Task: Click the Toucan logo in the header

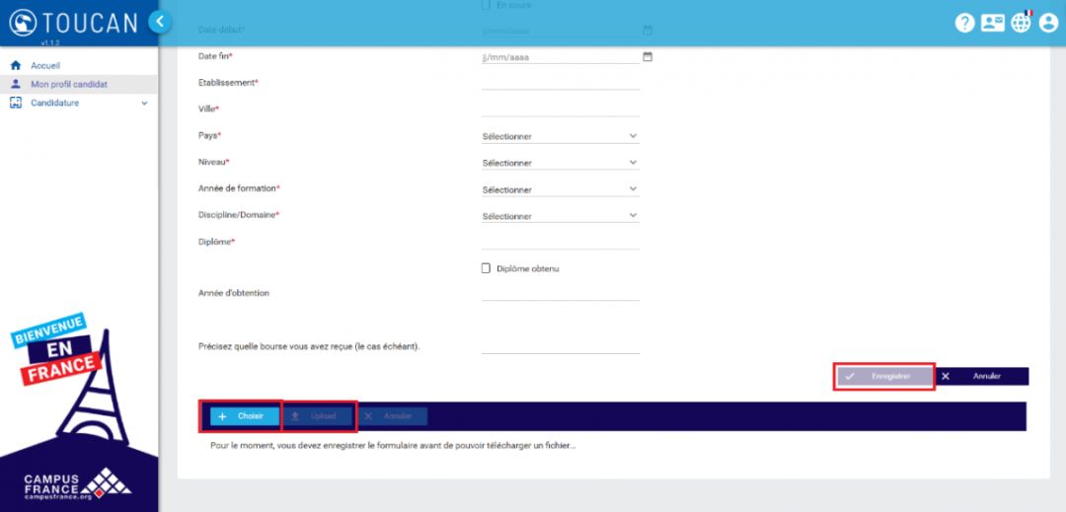Action: point(74,23)
